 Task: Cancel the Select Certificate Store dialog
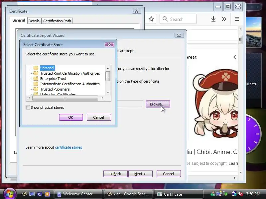coord(99,117)
